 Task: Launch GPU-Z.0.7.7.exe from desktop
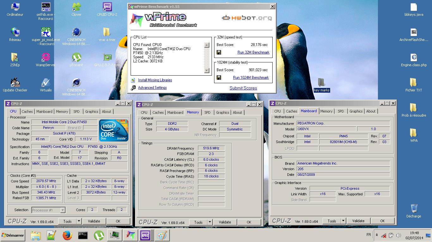(x=108, y=60)
